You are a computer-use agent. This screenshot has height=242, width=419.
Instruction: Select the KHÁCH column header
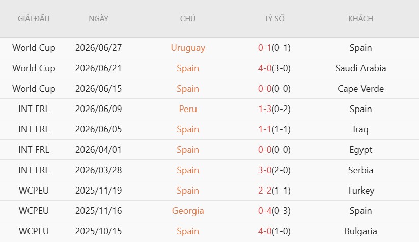click(360, 19)
